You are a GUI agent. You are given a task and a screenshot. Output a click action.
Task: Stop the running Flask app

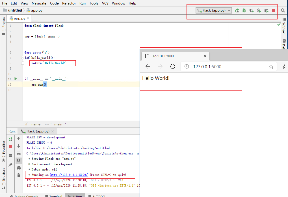tap(273, 10)
